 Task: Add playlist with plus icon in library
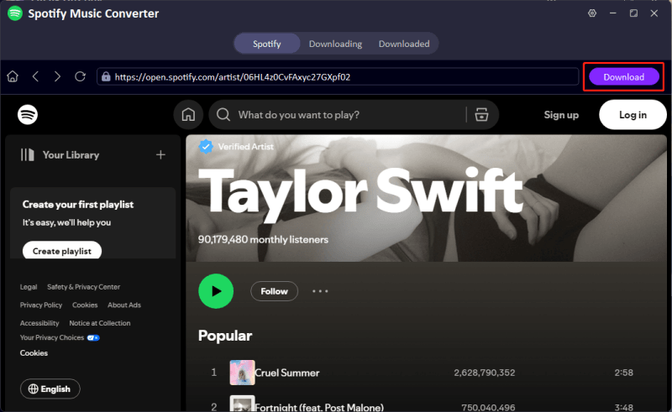pyautogui.click(x=160, y=154)
